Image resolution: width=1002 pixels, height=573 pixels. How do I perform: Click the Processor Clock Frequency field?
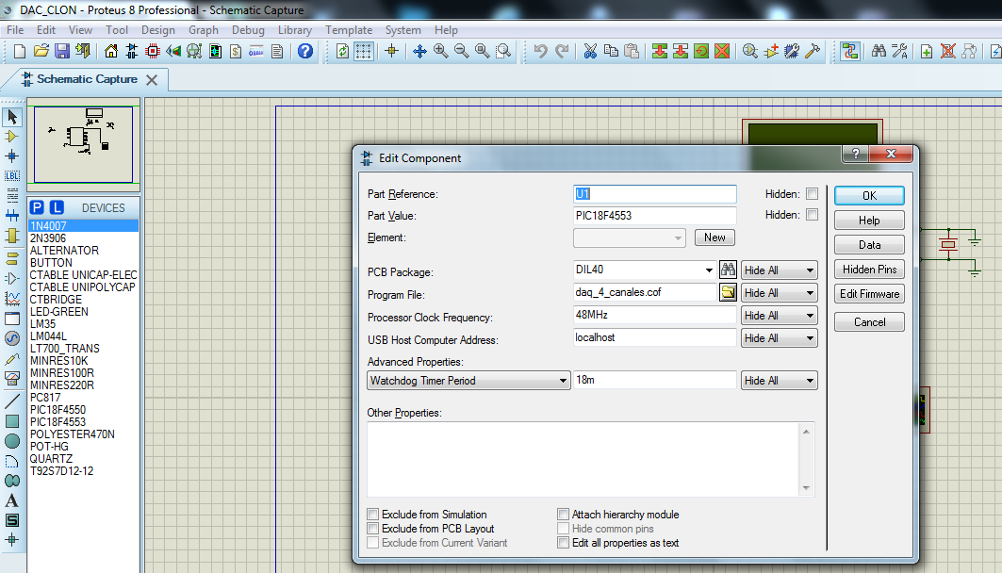655,315
